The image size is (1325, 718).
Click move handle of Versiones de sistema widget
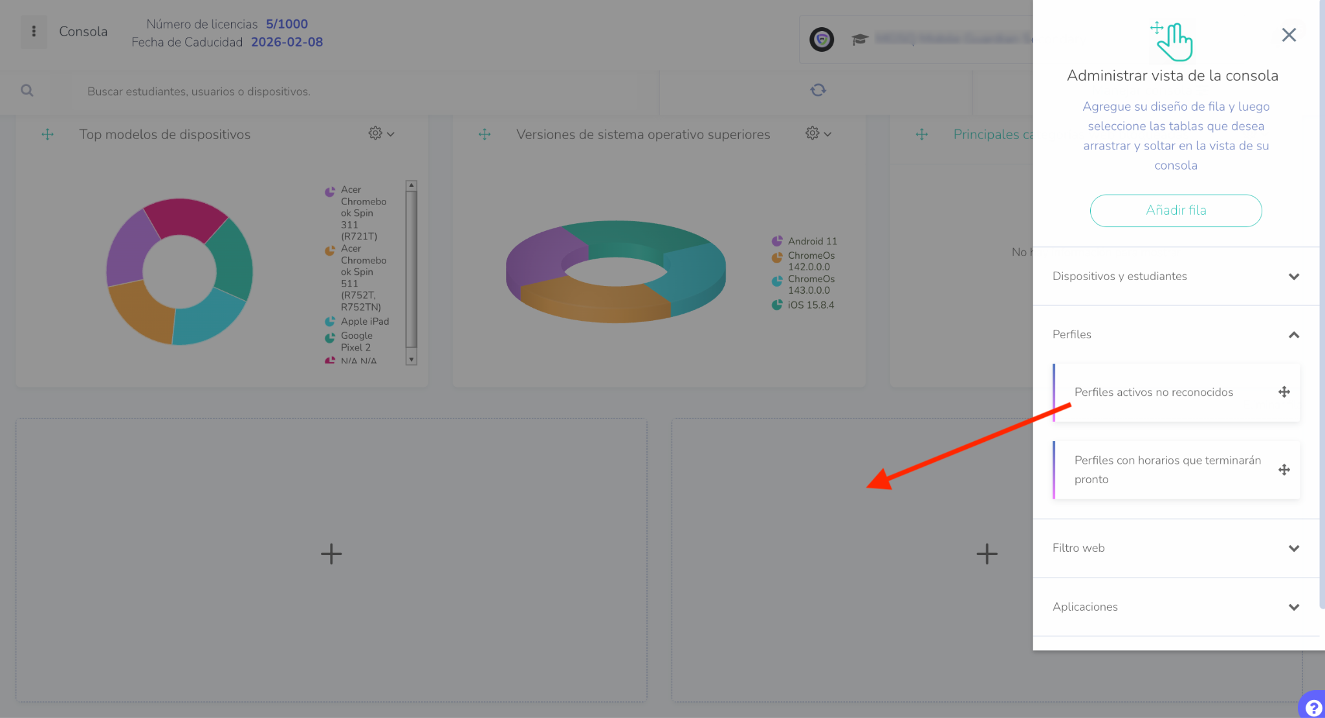(485, 135)
